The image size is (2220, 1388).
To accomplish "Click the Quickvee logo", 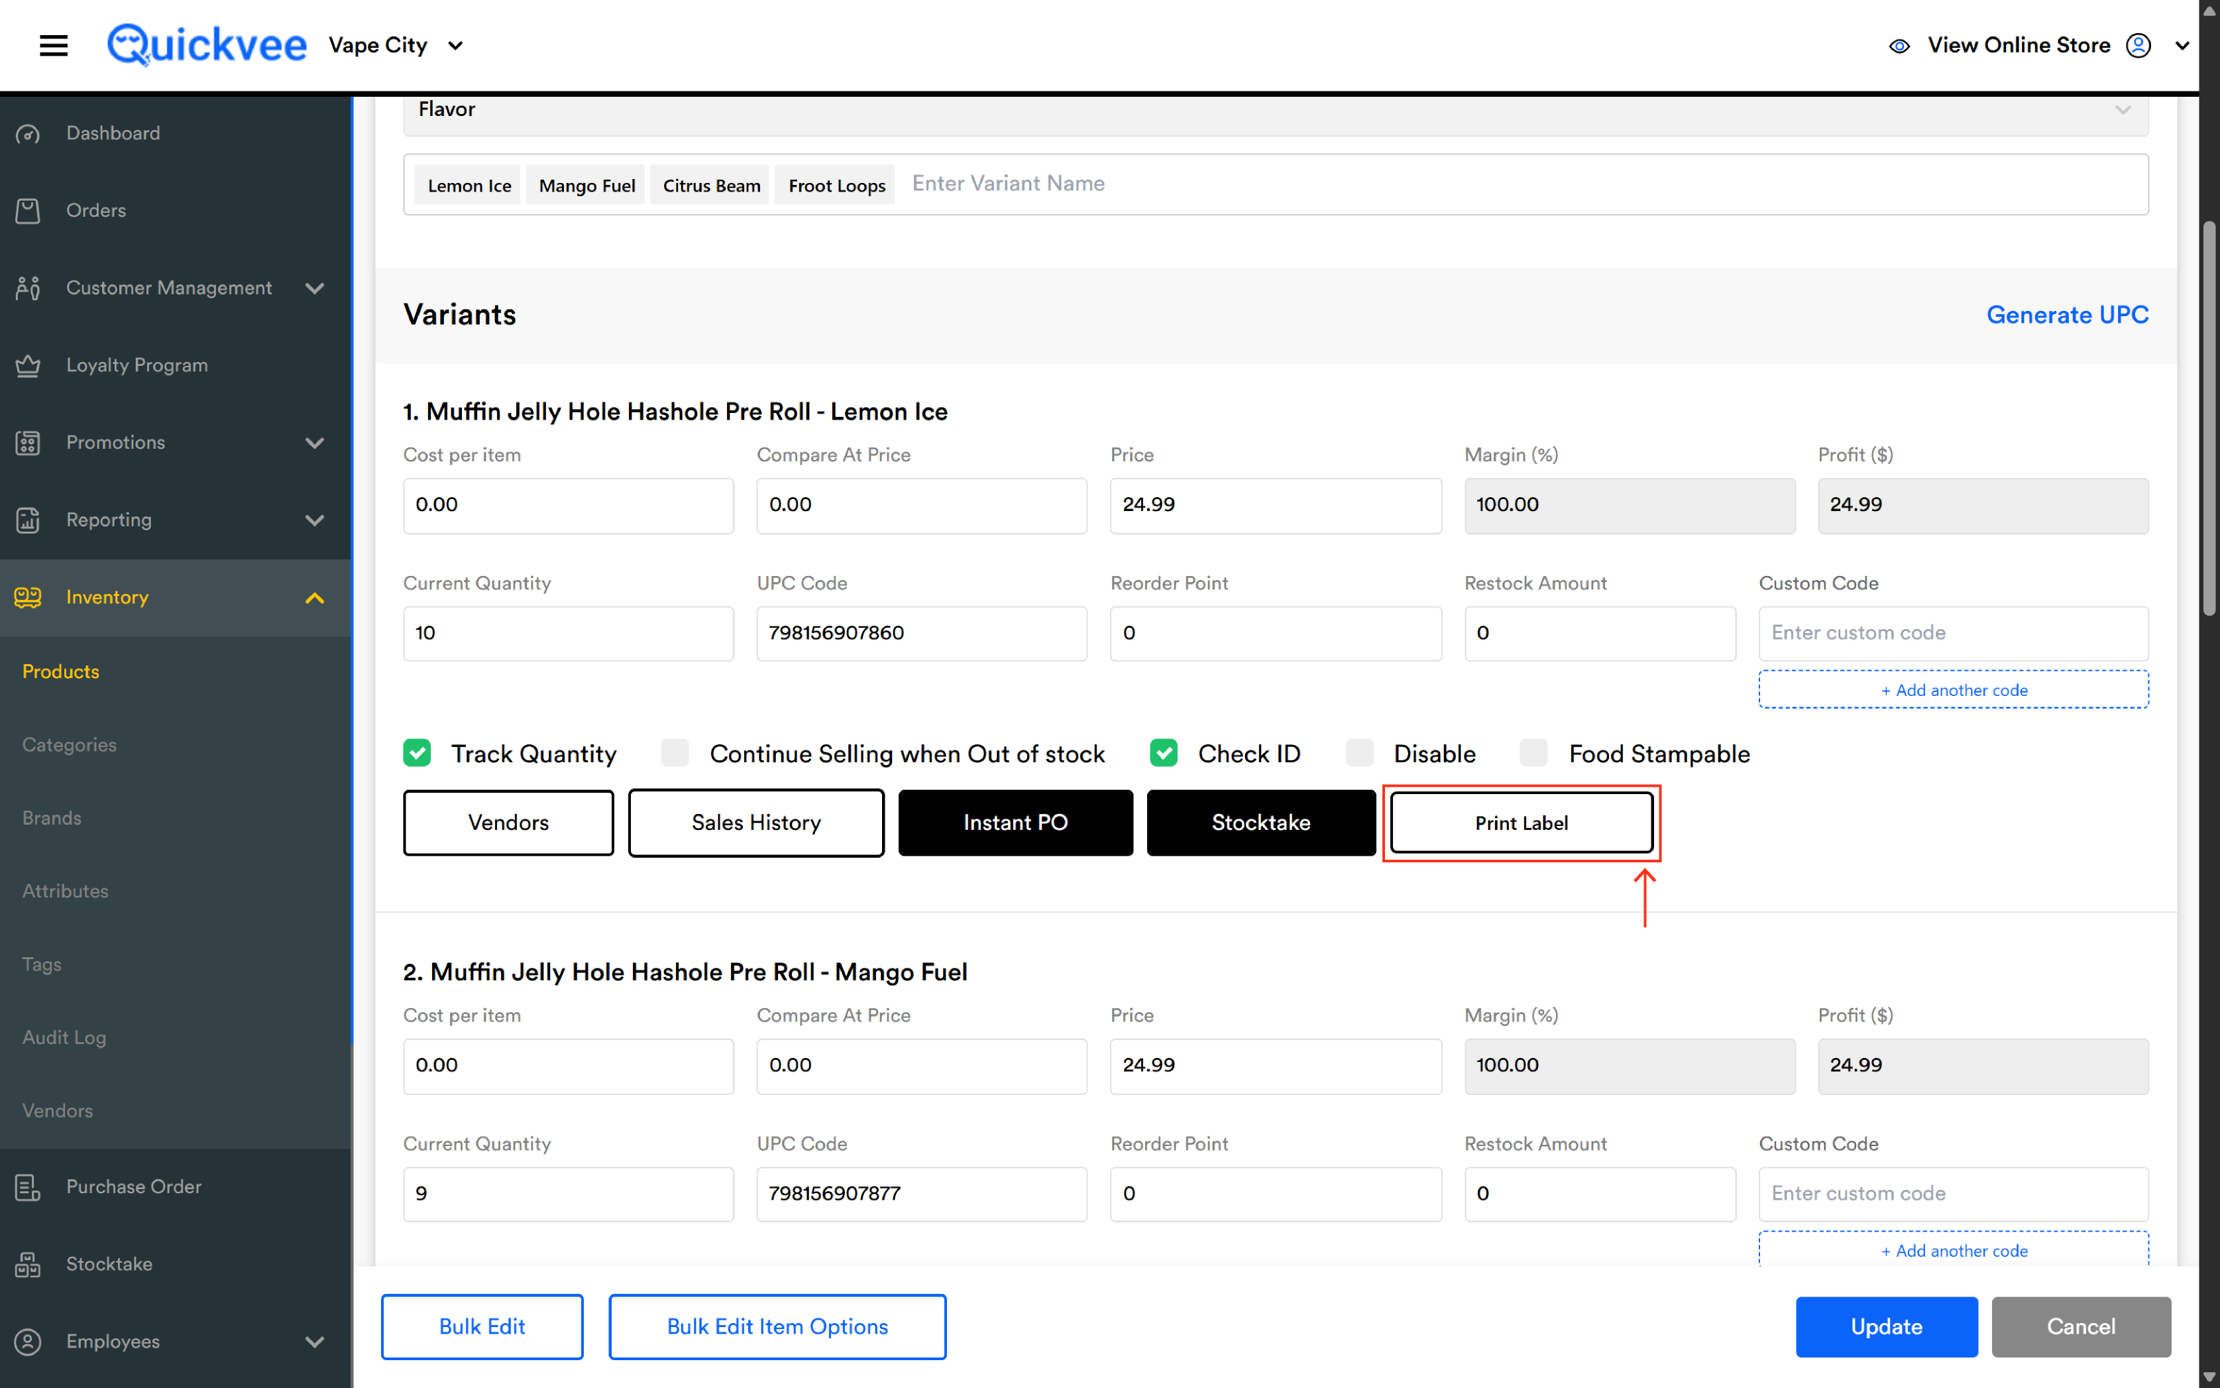I will pos(207,45).
